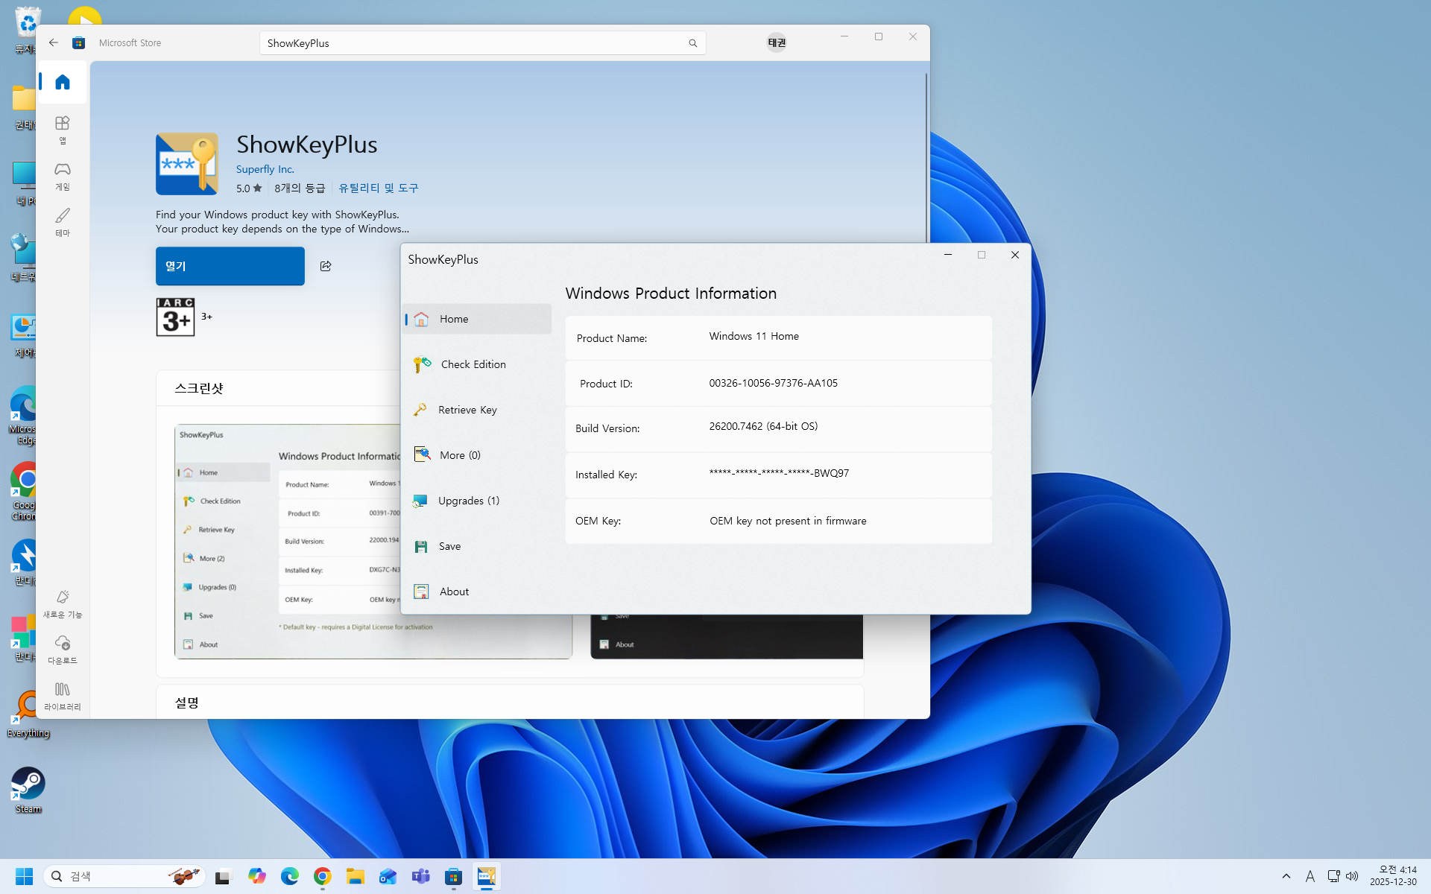Toggle the IME input mode indicator A

pyautogui.click(x=1310, y=876)
